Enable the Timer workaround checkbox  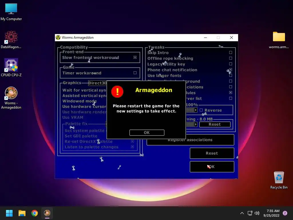point(135,73)
